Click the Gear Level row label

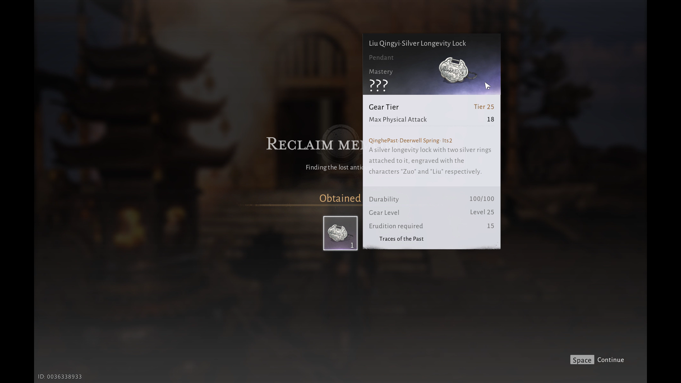384,212
